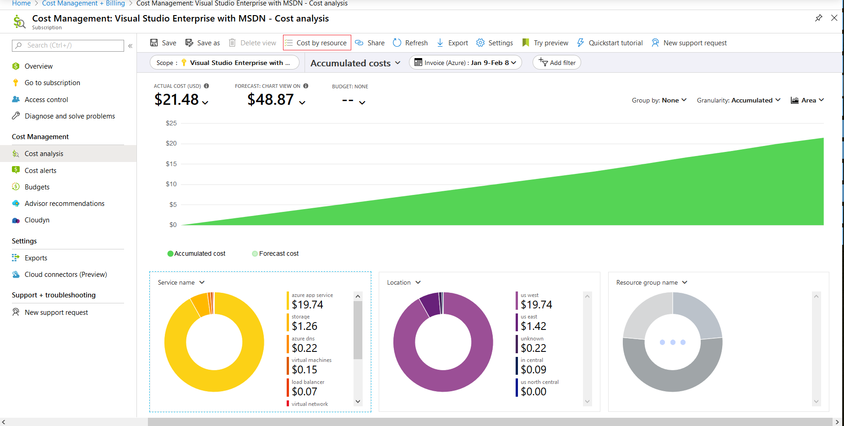Image resolution: width=844 pixels, height=426 pixels.
Task: Click the Refresh circular arrow icon
Action: pyautogui.click(x=397, y=43)
